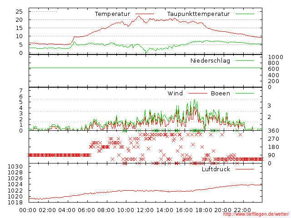This screenshot has height=218, width=291.
Task: Click the 600 precipitation axis value
Action: click(273, 69)
